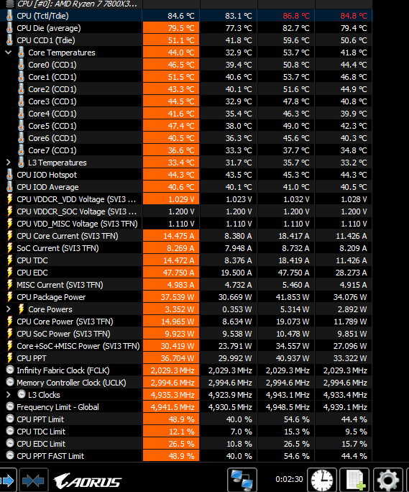This screenshot has height=492, width=409.
Task: Select the Core5 (CCD1) row label
Action: click(52, 126)
